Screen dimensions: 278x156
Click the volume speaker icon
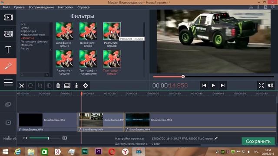270,85
